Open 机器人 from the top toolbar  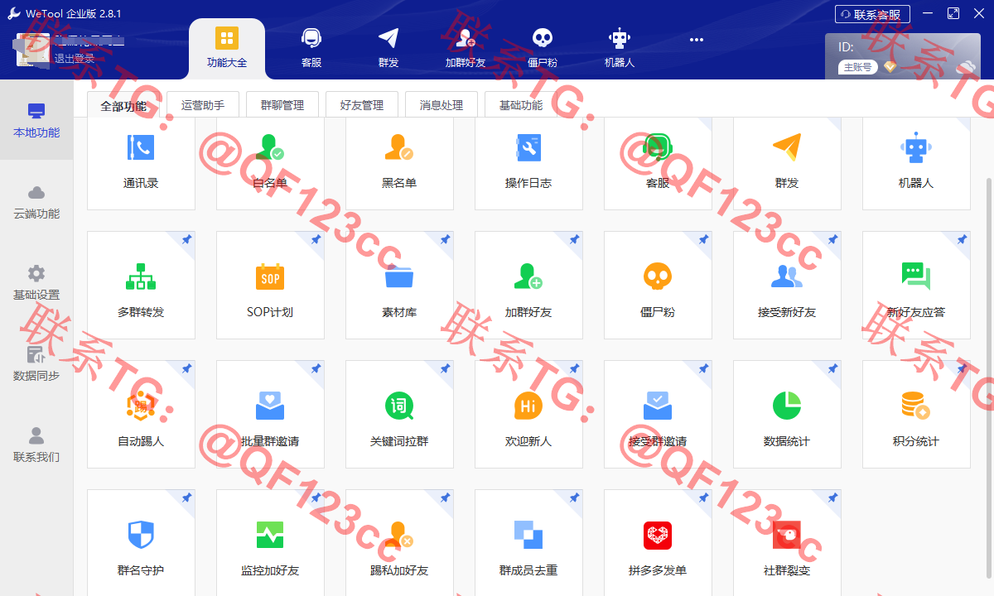[x=620, y=48]
